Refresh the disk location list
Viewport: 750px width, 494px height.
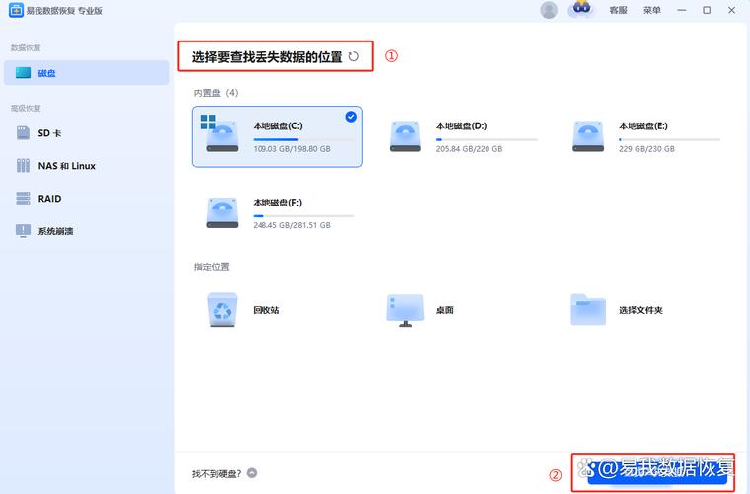[x=354, y=56]
